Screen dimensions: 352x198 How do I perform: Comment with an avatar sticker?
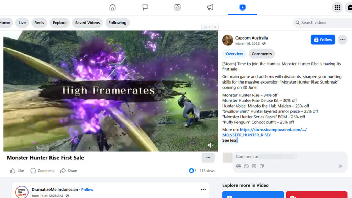(239, 166)
